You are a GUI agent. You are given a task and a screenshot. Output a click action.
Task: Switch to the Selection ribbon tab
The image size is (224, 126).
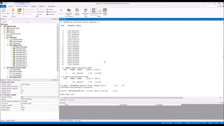[x=42, y=6]
